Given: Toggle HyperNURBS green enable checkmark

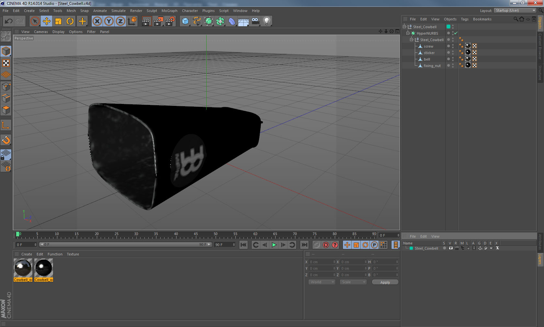Looking at the screenshot, I should point(456,33).
